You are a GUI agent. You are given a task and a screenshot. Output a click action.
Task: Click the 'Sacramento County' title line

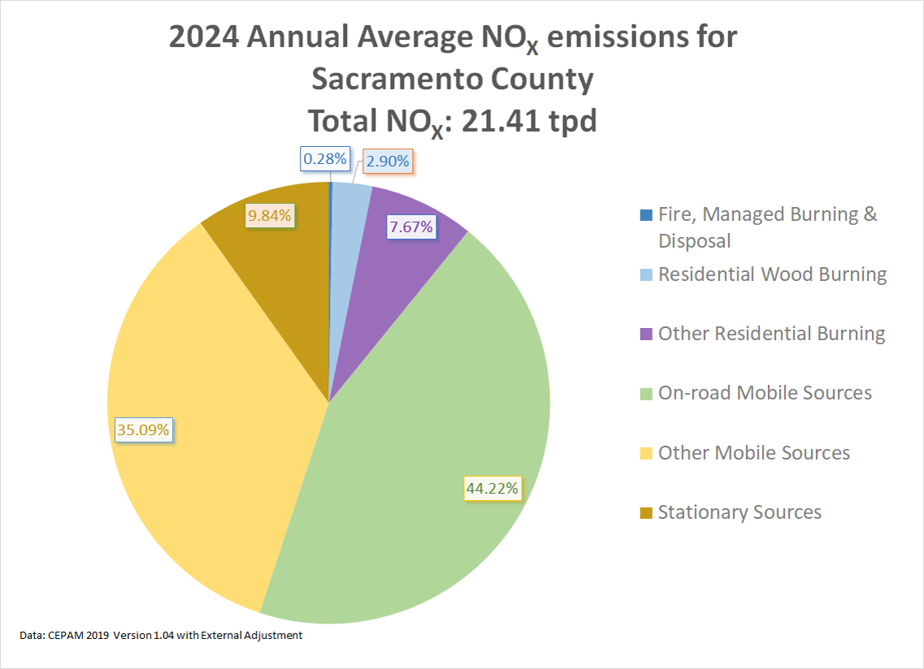453,80
